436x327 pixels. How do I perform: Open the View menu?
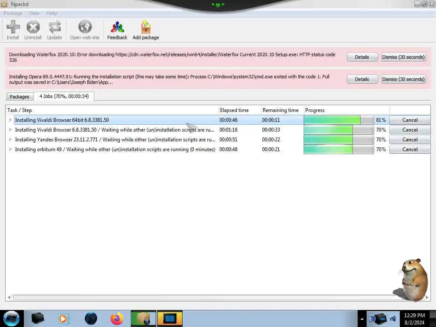tap(34, 13)
